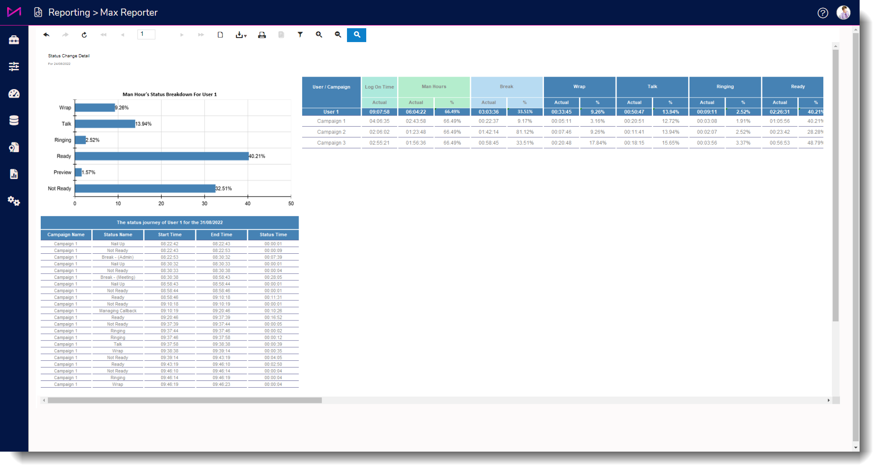
Task: Click the greyed document icon
Action: click(x=281, y=35)
